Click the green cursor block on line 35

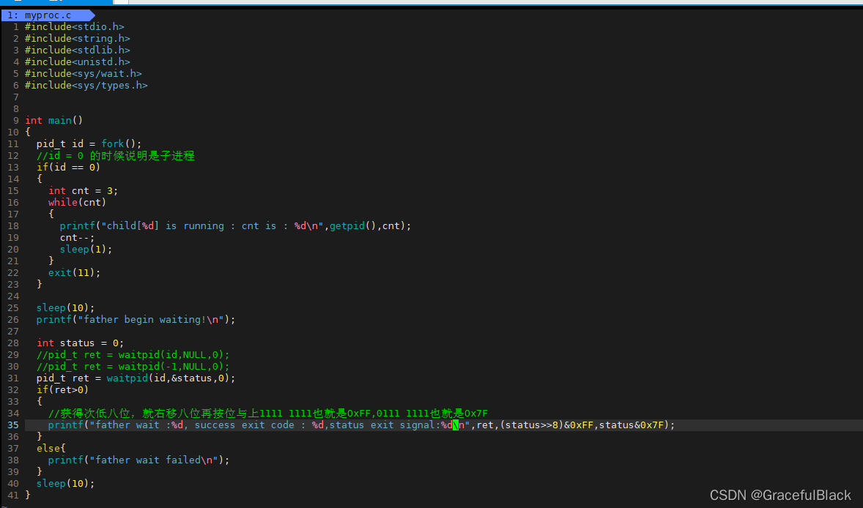click(455, 425)
